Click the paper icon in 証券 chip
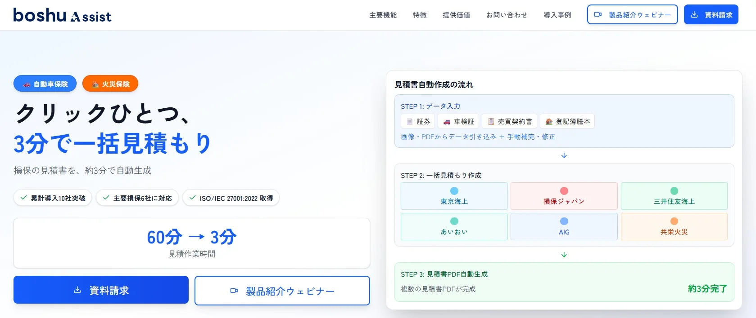The height and width of the screenshot is (318, 756). point(410,121)
